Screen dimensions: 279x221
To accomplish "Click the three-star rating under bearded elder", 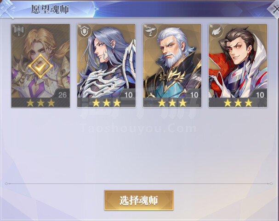I will tap(172, 103).
